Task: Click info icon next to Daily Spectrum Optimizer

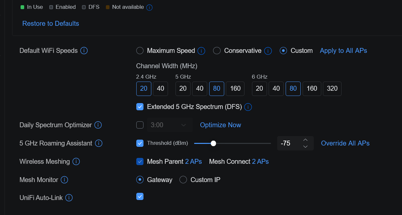Action: click(x=98, y=125)
